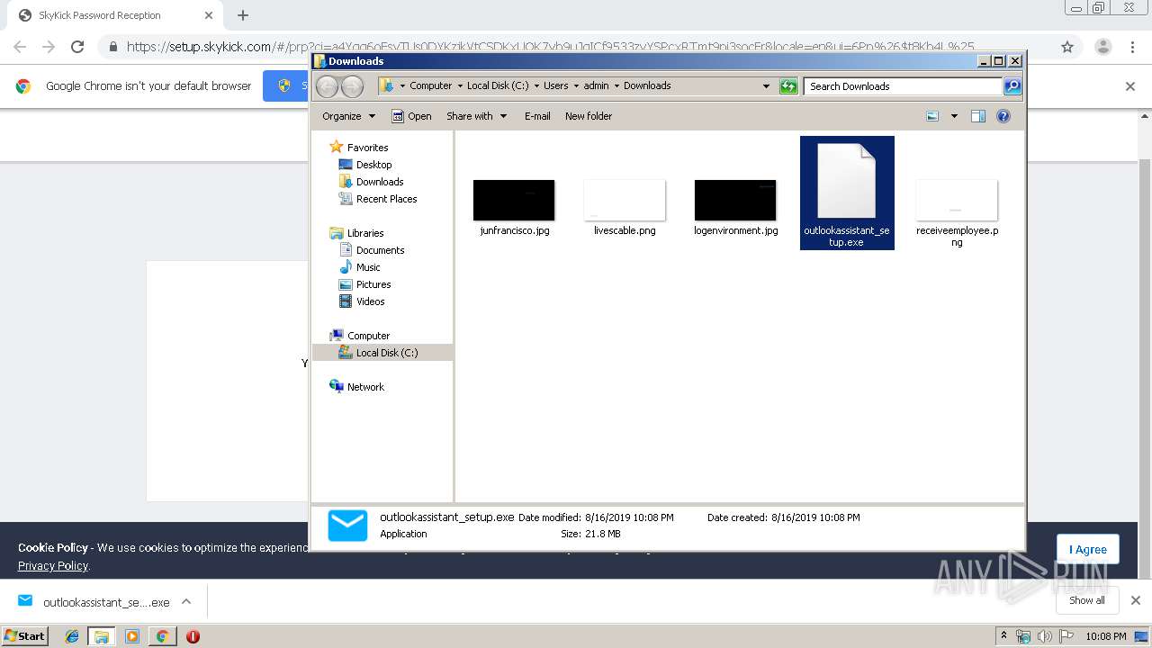Image resolution: width=1152 pixels, height=648 pixels.
Task: Click Open in the Explorer toolbar
Action: [x=412, y=116]
